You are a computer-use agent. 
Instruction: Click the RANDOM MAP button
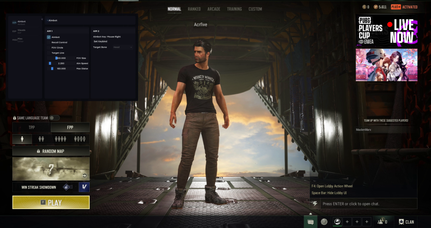(x=51, y=151)
